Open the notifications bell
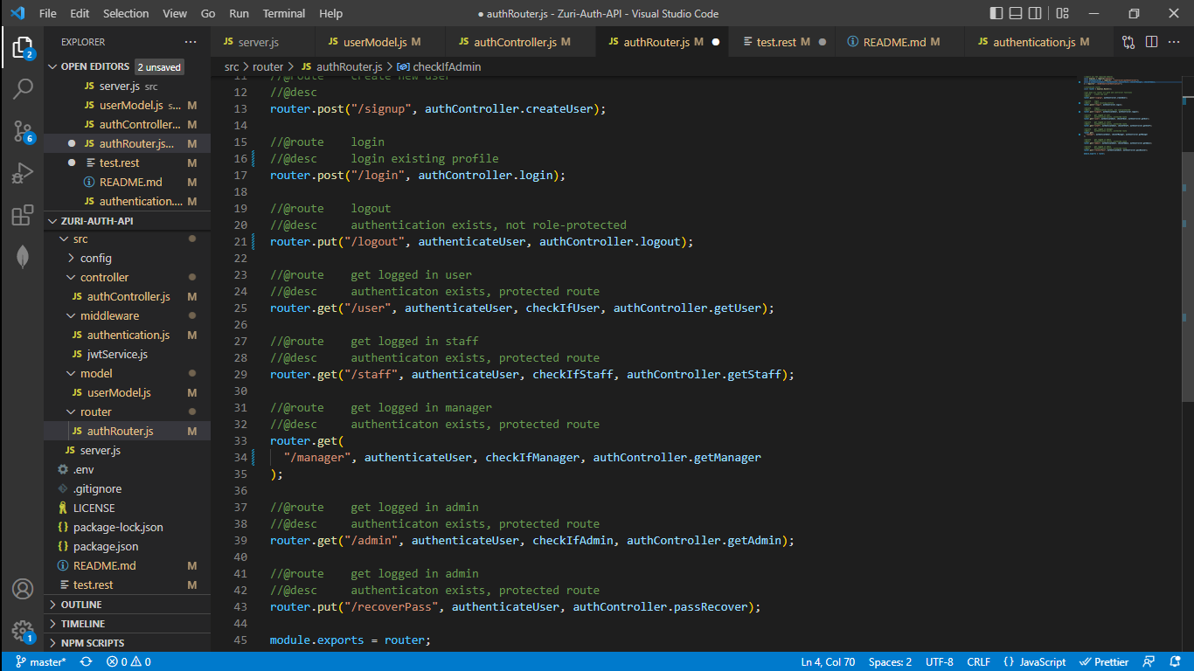 (x=1176, y=661)
